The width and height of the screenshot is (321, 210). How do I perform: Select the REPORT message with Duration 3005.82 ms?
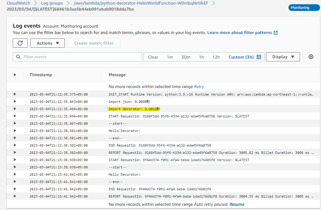click(x=211, y=153)
